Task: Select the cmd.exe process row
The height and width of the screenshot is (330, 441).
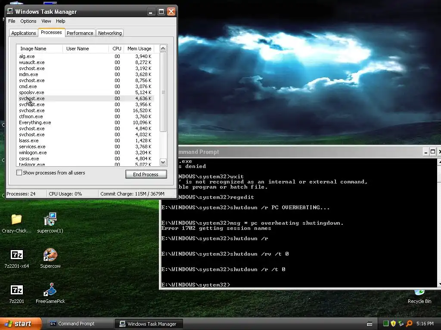Action: pos(86,86)
